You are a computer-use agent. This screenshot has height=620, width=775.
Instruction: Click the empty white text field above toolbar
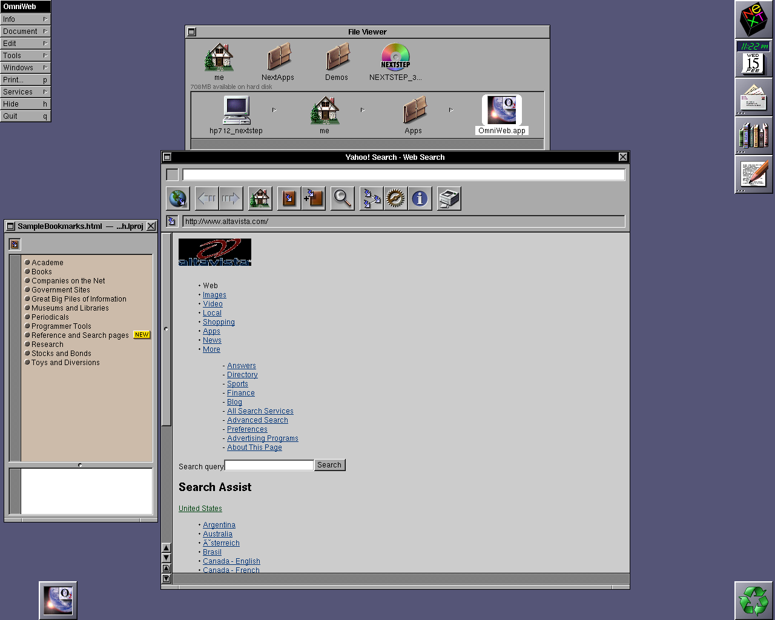click(404, 174)
